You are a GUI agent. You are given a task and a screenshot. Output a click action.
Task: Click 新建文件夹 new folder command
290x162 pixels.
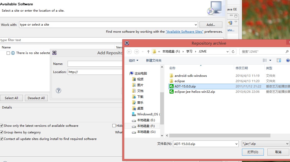154,61
